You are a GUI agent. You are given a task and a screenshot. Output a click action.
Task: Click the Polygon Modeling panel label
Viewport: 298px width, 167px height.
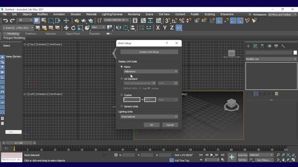pos(14,38)
